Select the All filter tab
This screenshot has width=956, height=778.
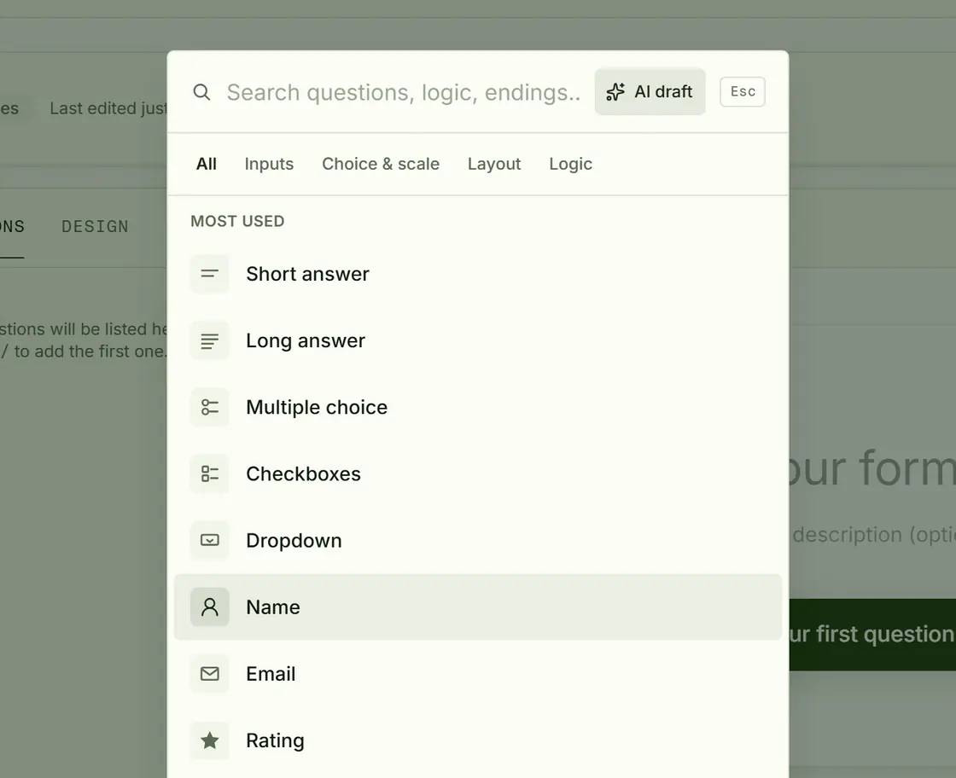coord(206,164)
